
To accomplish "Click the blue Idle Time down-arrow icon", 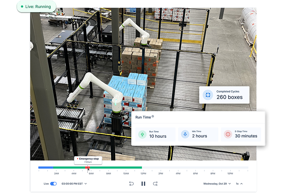I will pyautogui.click(x=185, y=134).
